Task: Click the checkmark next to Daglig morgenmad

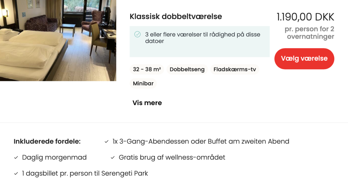Action: (x=16, y=157)
